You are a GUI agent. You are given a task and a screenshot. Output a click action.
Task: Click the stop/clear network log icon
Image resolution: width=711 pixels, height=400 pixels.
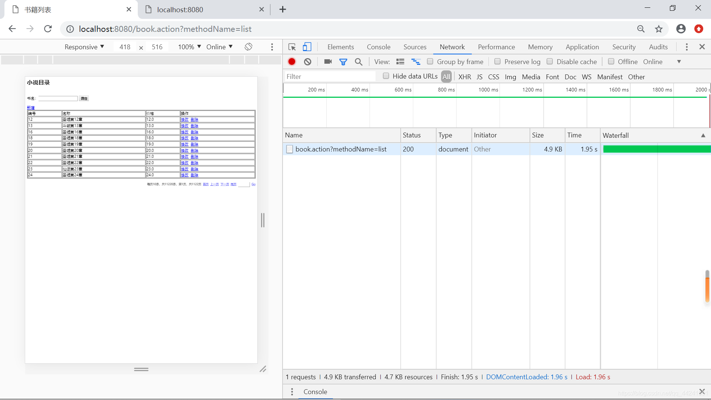pos(307,61)
